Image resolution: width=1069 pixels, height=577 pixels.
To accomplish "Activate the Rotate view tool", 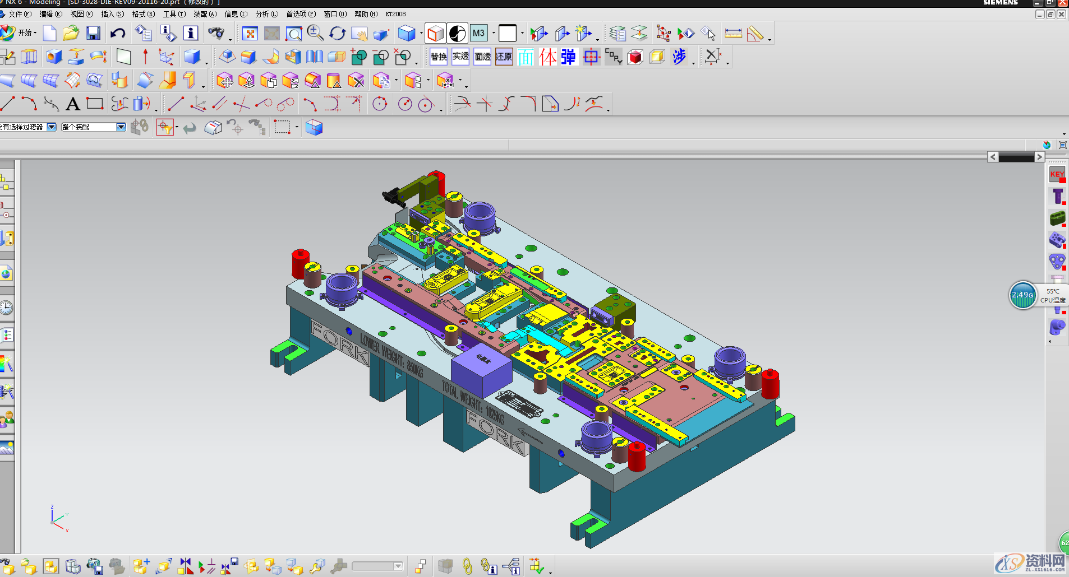I will point(337,34).
